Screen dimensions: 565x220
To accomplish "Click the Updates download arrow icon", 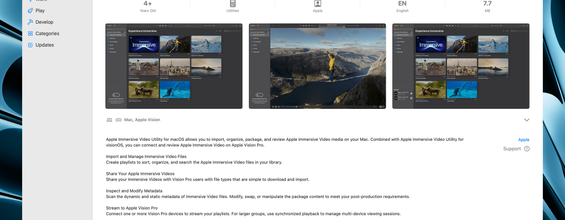I will [30, 45].
